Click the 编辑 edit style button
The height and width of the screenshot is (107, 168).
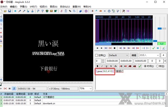tap(134, 55)
